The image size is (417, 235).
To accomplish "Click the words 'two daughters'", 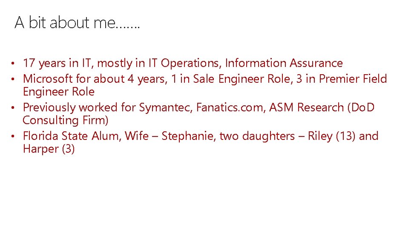I will (257, 136).
